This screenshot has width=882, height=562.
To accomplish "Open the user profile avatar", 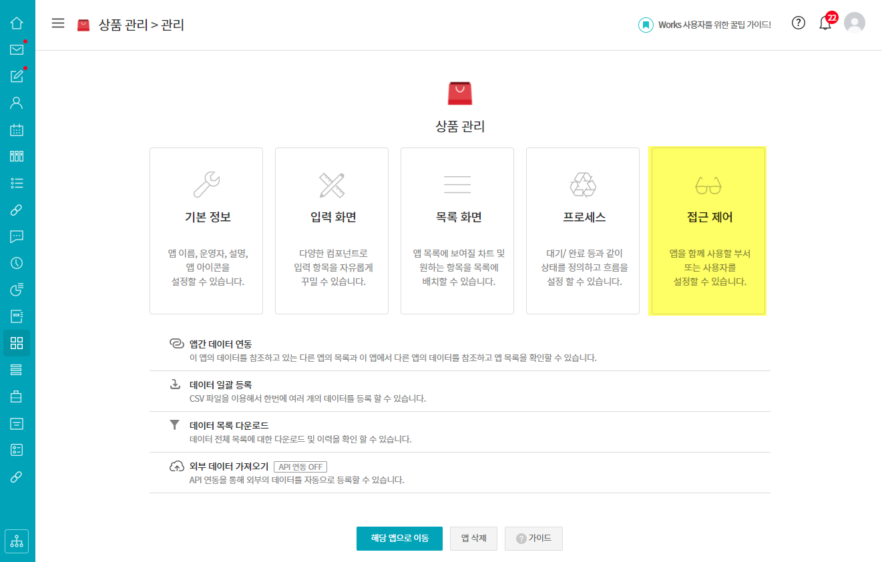I will click(x=854, y=23).
